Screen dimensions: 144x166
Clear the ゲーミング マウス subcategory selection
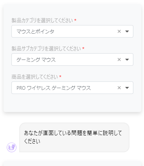[119, 60]
